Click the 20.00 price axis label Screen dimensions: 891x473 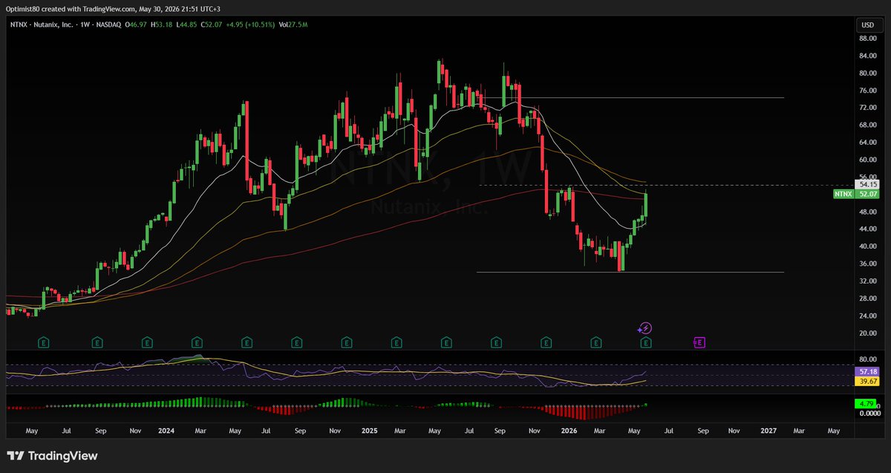866,333
